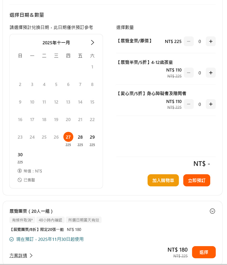Click the 選擇 button for group tickets
Screen dimensions: 227x265
[204, 252]
